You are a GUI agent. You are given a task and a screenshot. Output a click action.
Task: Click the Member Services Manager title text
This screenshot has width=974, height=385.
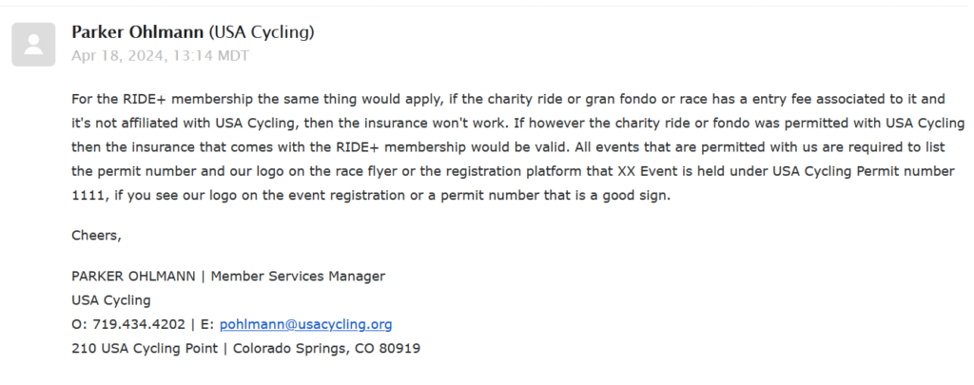coord(298,276)
